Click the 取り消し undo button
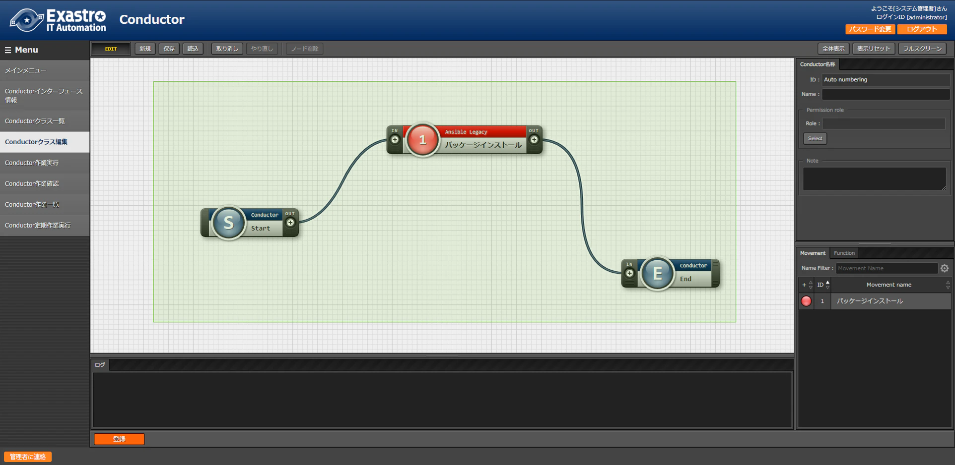 pos(227,49)
